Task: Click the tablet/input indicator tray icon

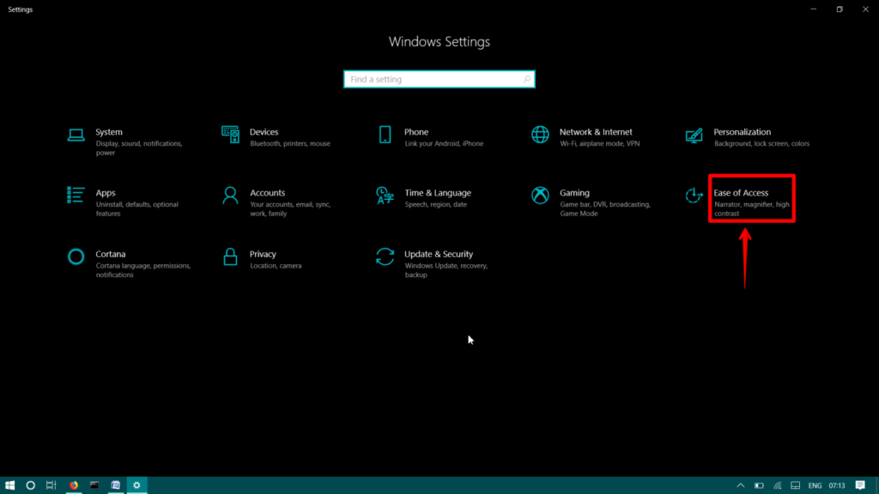Action: (x=796, y=485)
